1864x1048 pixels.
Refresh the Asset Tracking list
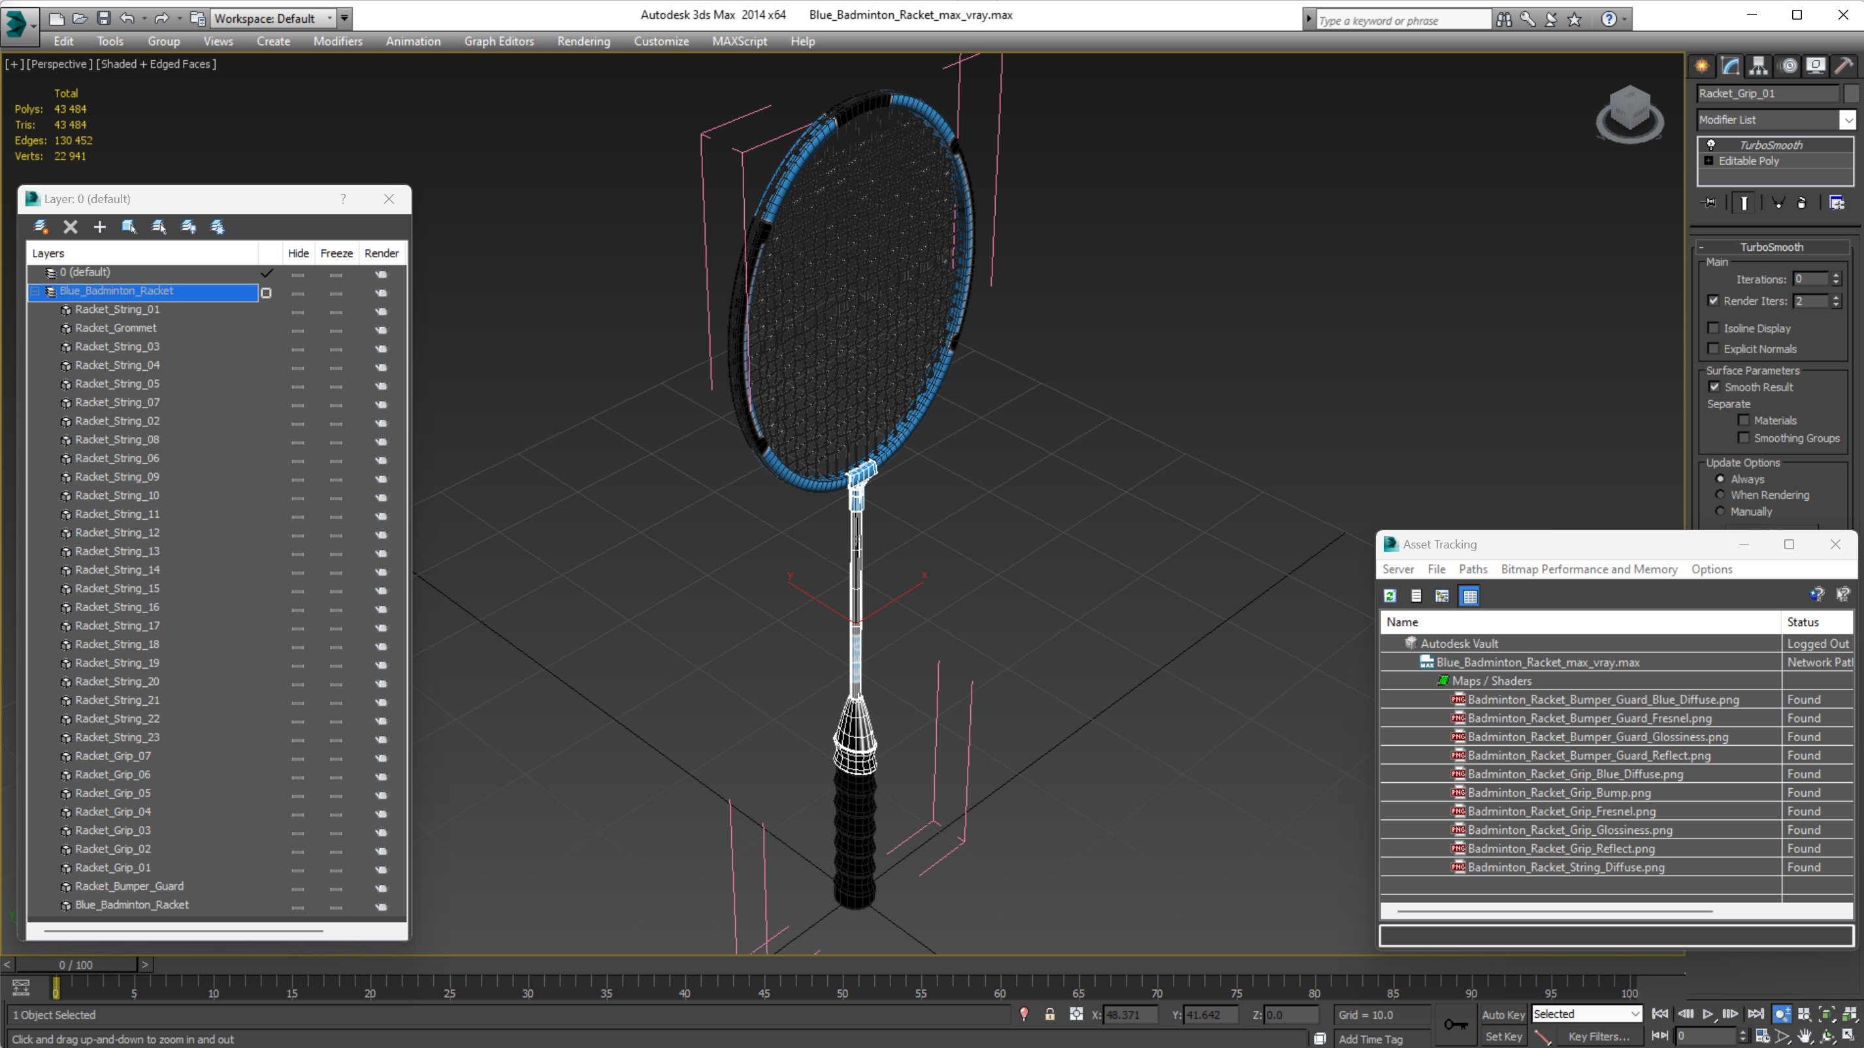(x=1390, y=596)
